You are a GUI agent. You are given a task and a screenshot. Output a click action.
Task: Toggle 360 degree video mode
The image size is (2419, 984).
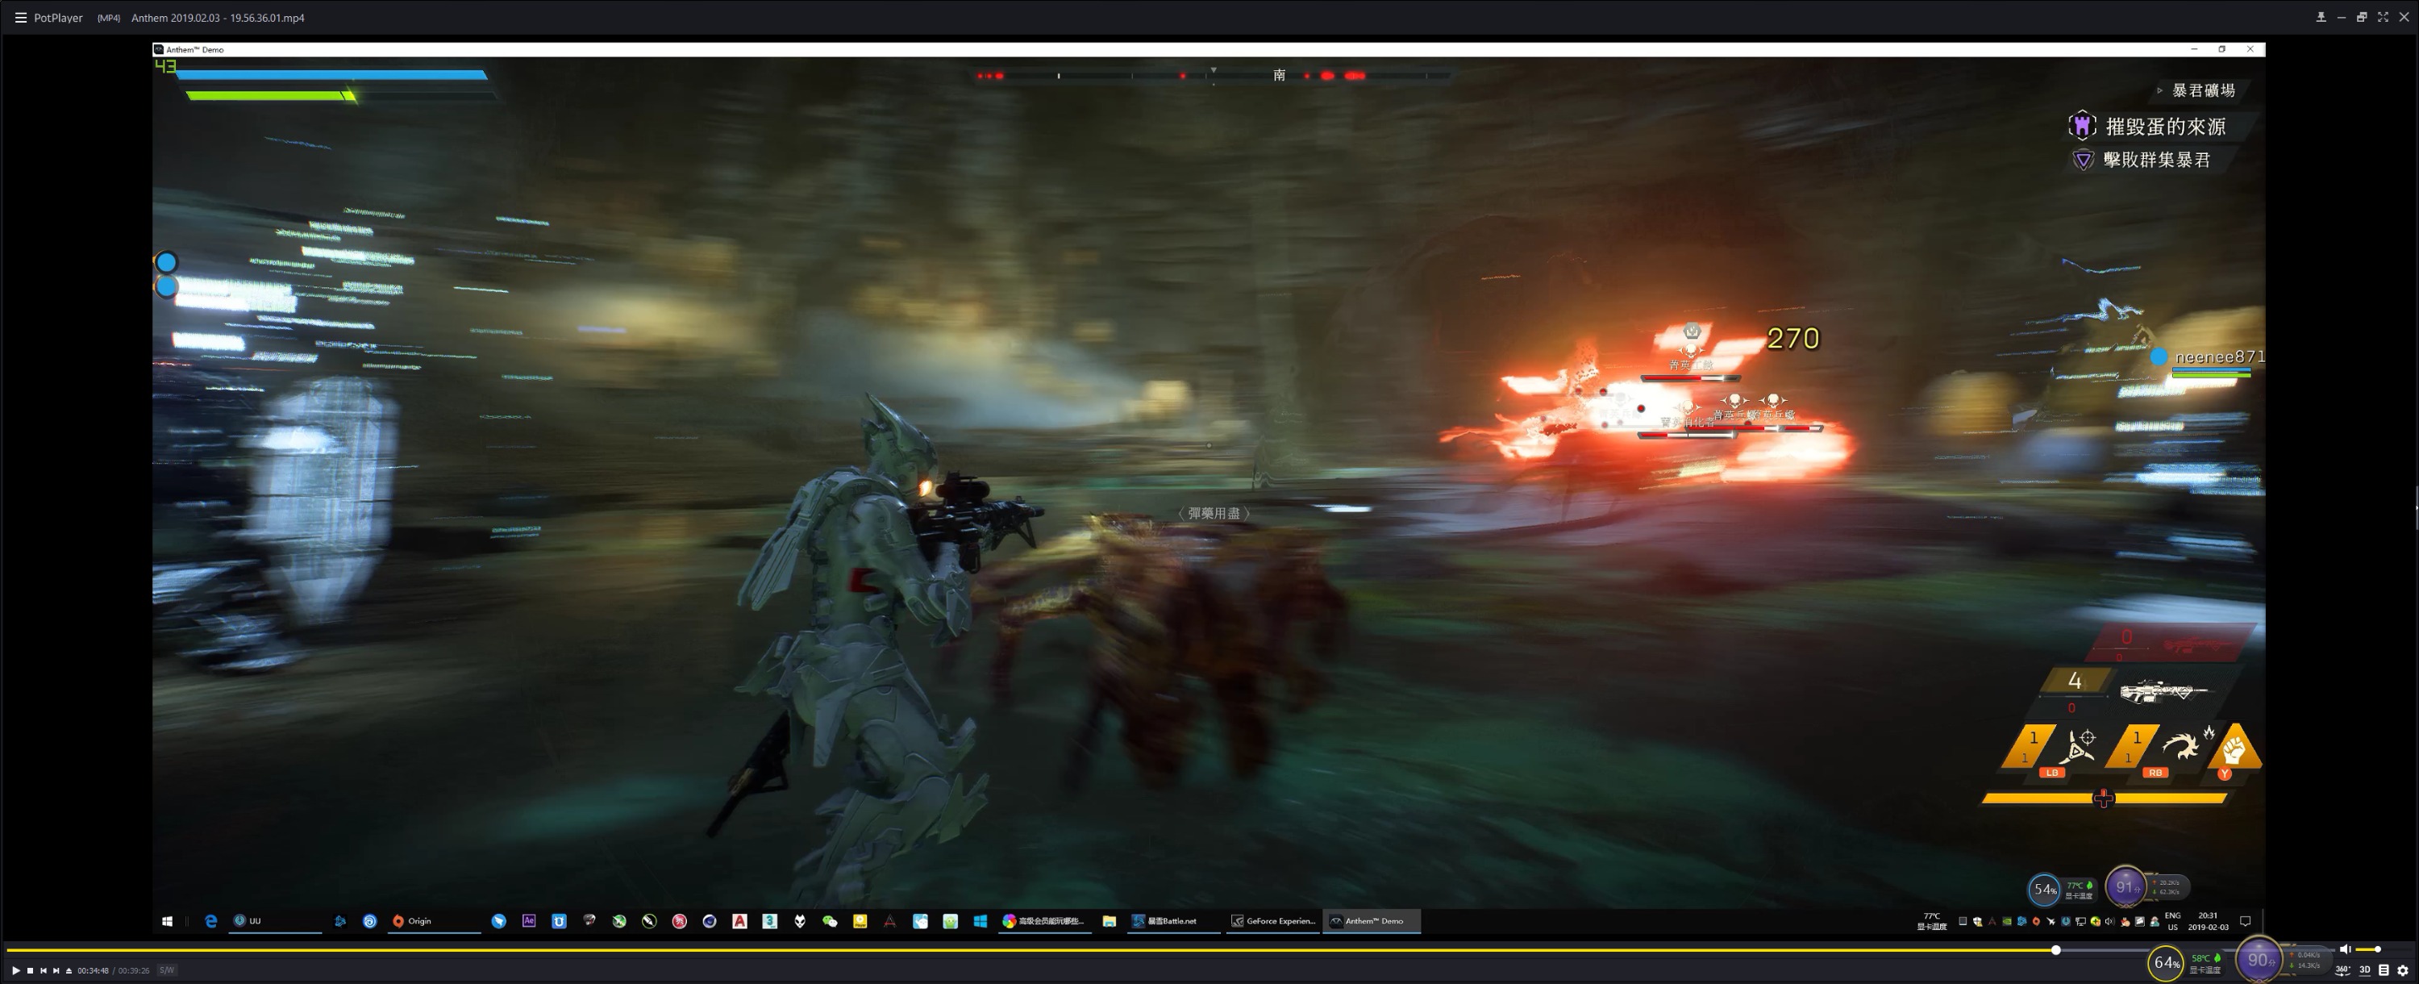pos(2343,970)
